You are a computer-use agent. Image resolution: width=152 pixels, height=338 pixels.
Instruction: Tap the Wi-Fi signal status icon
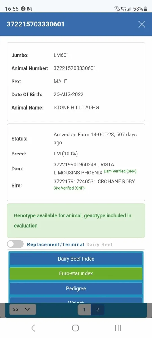(117, 9)
